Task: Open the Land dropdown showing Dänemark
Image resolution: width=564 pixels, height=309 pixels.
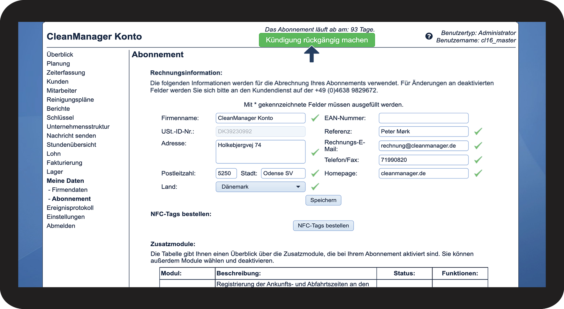Action: pos(260,187)
